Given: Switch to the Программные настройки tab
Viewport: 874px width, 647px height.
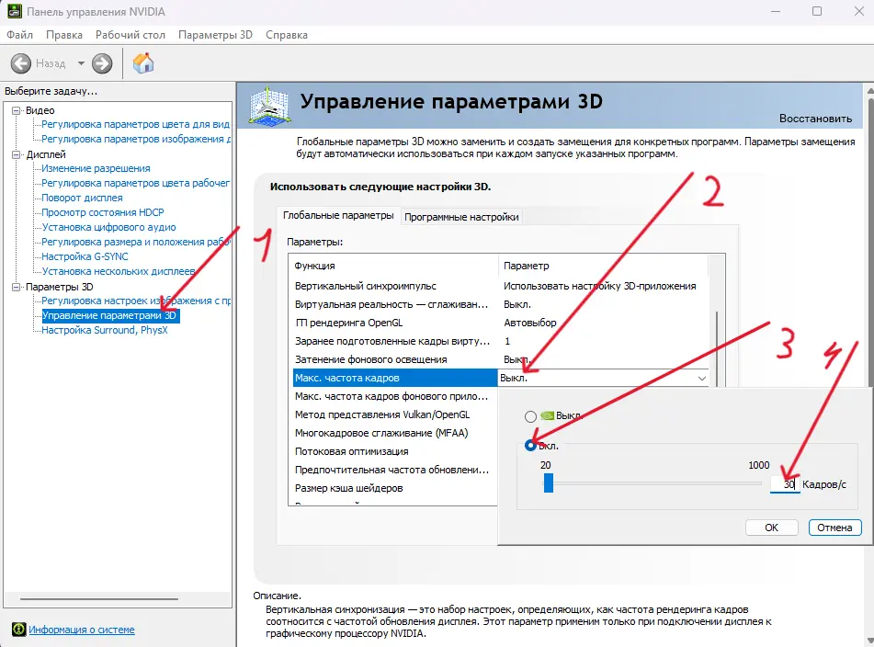Looking at the screenshot, I should coord(461,217).
